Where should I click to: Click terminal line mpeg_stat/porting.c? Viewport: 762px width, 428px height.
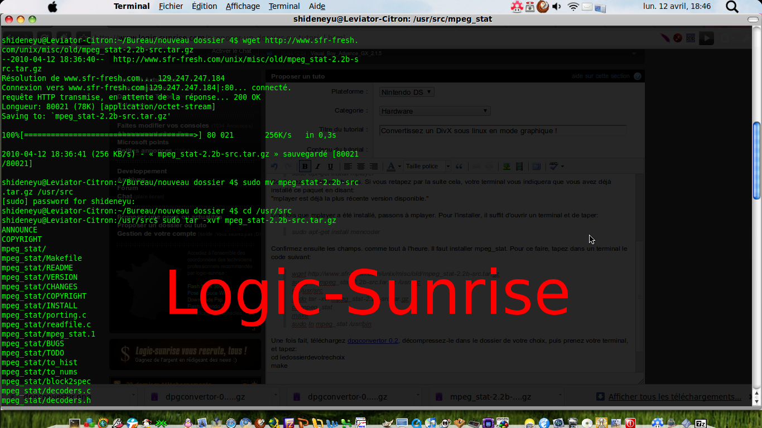pyautogui.click(x=44, y=315)
